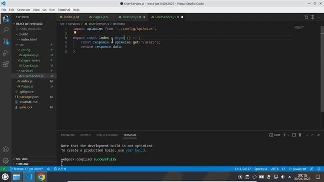This screenshot has width=324, height=182.
Task: Open the Explorer view in activity bar
Action: pos(6,19)
